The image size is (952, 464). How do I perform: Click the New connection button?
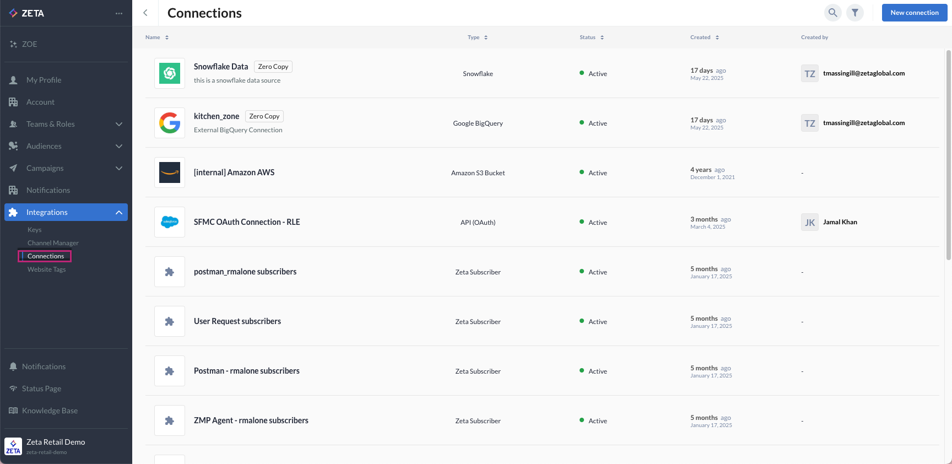click(915, 13)
